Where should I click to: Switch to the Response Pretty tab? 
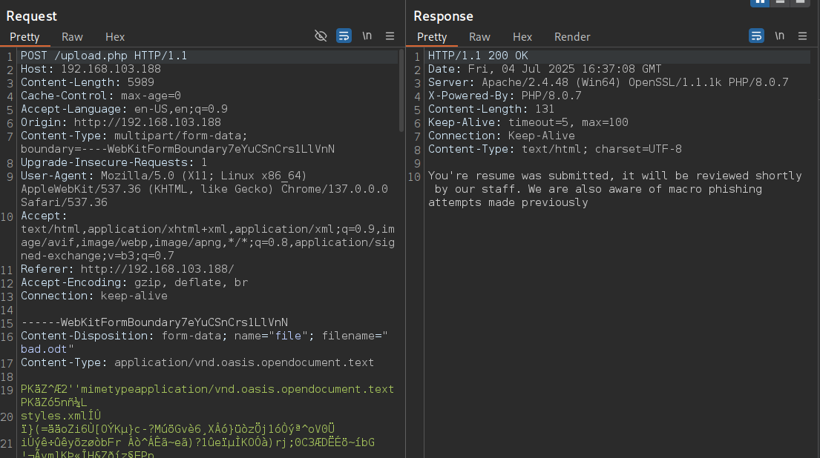[x=432, y=37]
